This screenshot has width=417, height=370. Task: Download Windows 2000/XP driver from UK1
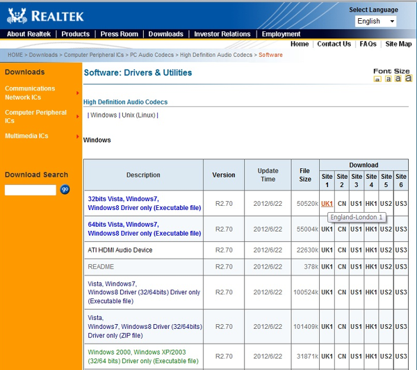tap(327, 356)
